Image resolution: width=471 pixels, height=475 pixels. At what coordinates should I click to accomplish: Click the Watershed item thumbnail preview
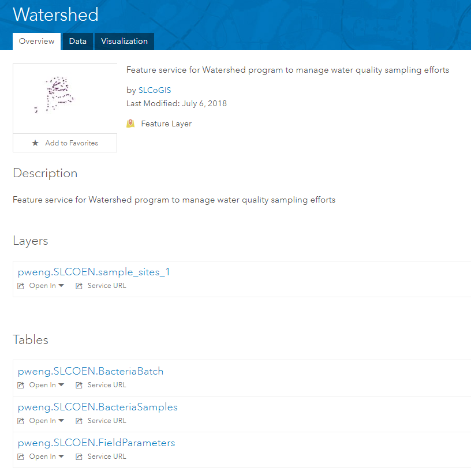[65, 99]
